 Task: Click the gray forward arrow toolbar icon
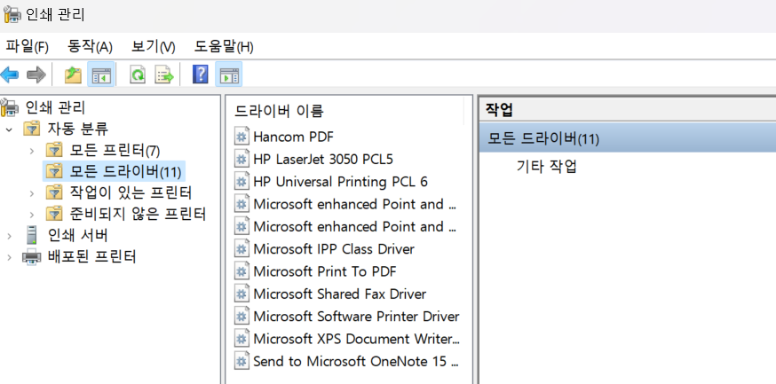click(x=36, y=75)
